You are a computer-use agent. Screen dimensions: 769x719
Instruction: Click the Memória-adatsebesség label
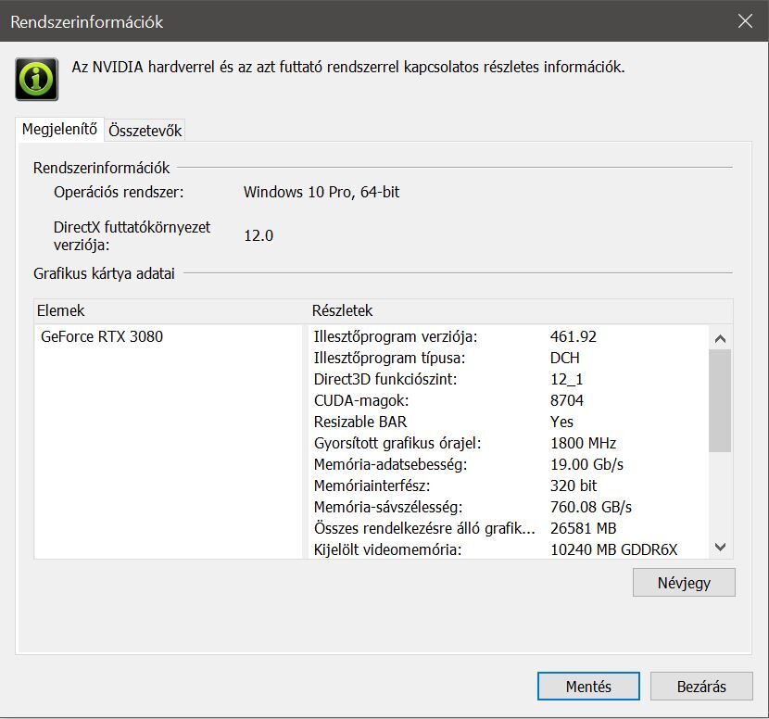tap(390, 464)
